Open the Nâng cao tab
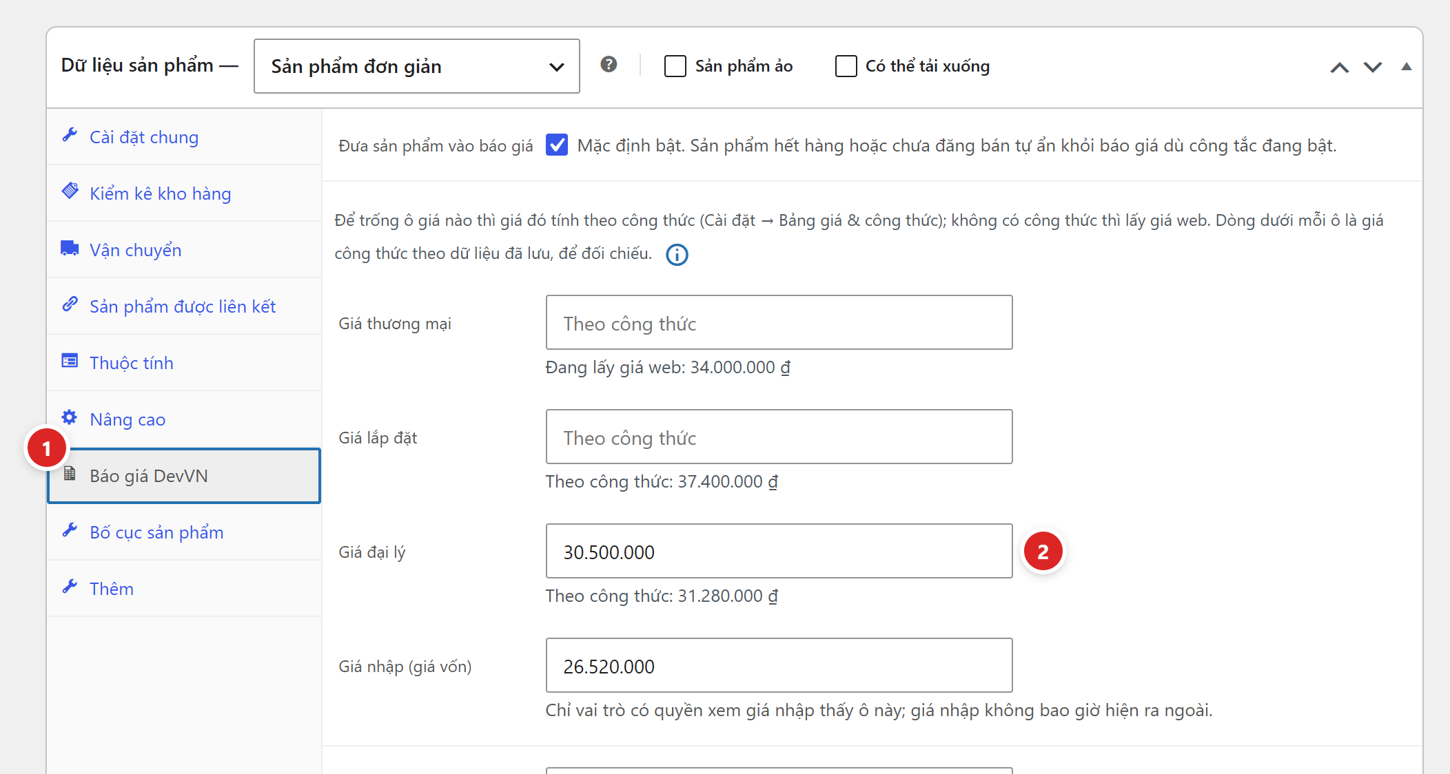1450x774 pixels. coord(184,419)
